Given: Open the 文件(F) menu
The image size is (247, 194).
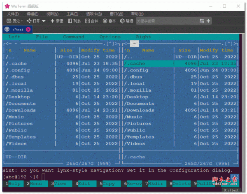Looking at the screenshot, I should click(x=14, y=14).
